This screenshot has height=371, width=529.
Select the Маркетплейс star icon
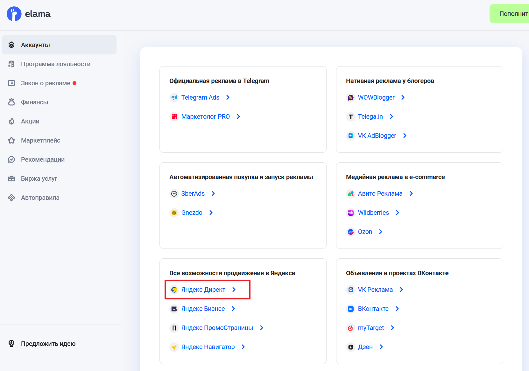[11, 140]
